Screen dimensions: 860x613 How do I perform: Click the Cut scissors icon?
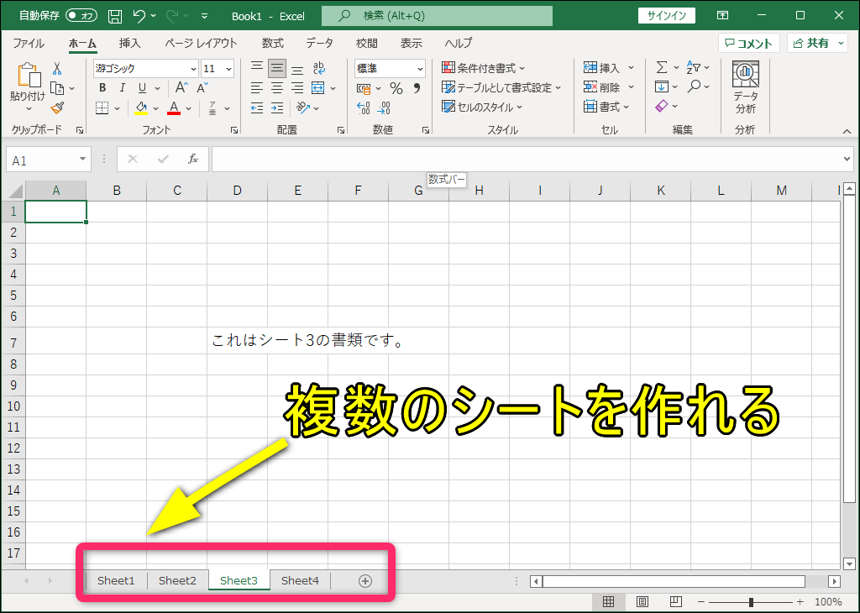[57, 68]
